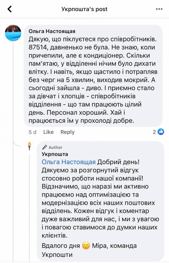Click the "Author" label text

point(55,147)
